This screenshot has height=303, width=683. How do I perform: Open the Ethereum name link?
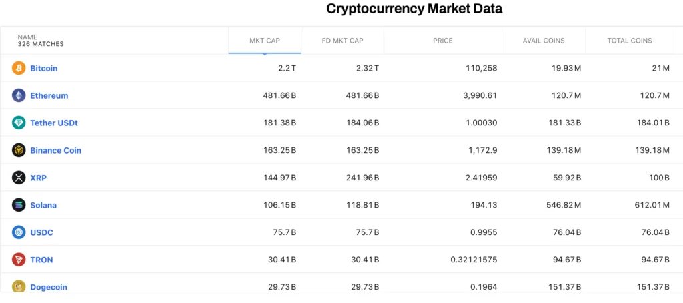[x=49, y=95]
